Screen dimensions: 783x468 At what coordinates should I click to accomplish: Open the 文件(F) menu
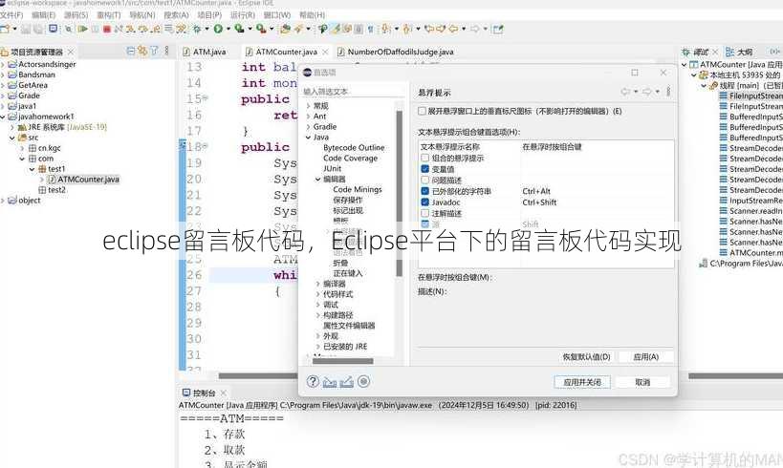point(11,15)
